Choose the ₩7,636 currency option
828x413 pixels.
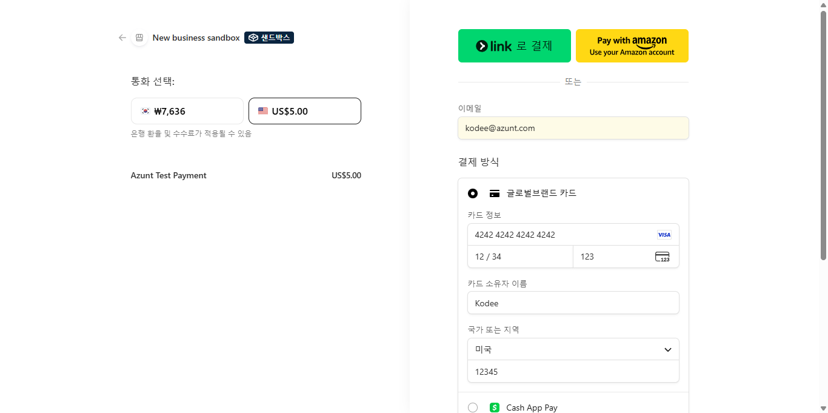click(x=187, y=111)
